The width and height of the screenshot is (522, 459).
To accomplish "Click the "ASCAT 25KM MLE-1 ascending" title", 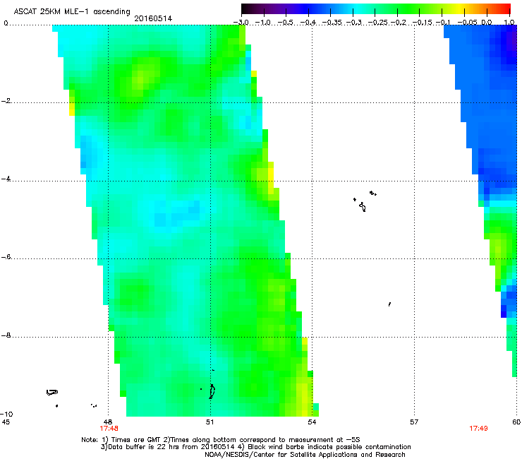I will click(72, 12).
